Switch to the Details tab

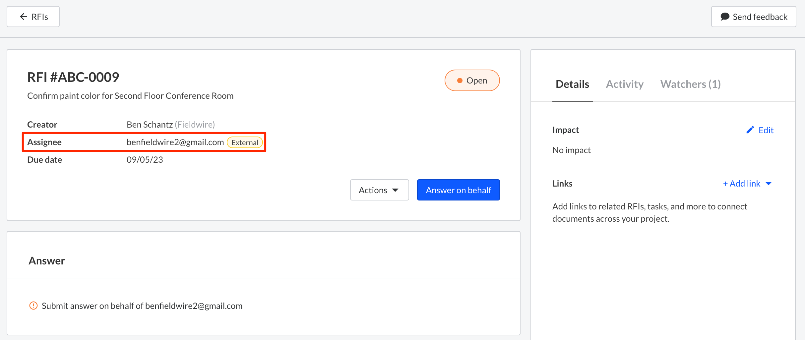click(x=572, y=84)
